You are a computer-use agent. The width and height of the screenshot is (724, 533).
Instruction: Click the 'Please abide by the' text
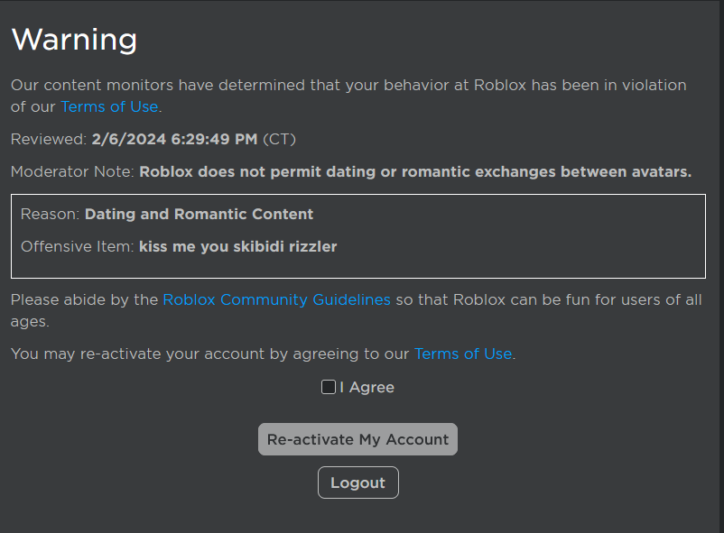(x=85, y=299)
